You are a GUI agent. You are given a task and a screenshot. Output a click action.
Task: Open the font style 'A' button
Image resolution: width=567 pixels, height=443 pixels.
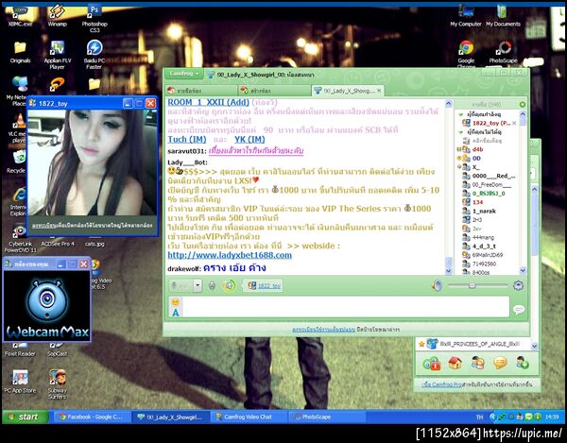click(x=176, y=313)
